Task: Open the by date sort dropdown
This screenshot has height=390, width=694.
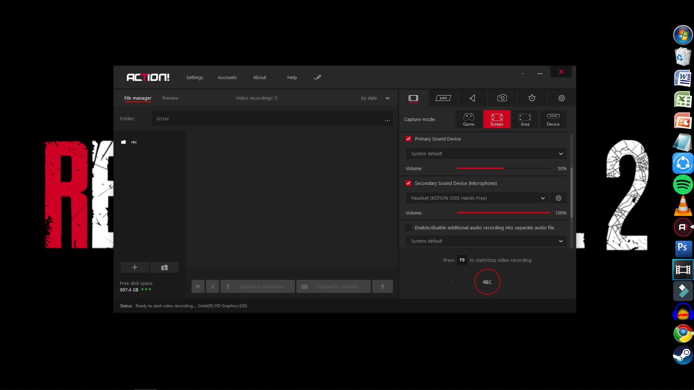Action: pos(375,98)
